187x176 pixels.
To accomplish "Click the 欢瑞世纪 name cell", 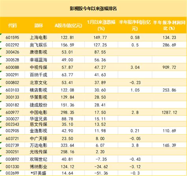I will 38,159.
